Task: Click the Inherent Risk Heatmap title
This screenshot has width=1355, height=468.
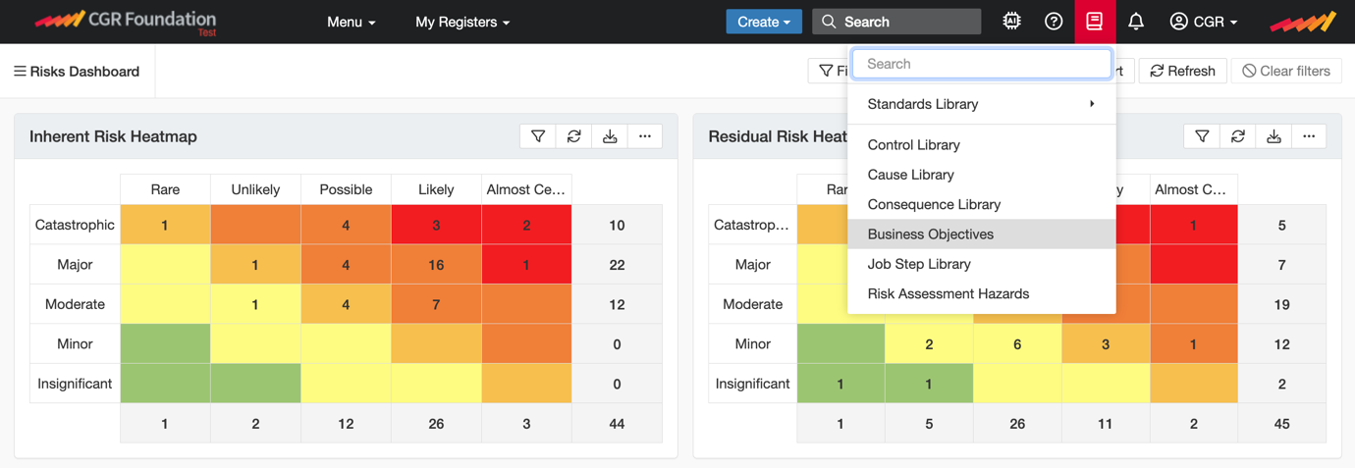Action: coord(113,136)
